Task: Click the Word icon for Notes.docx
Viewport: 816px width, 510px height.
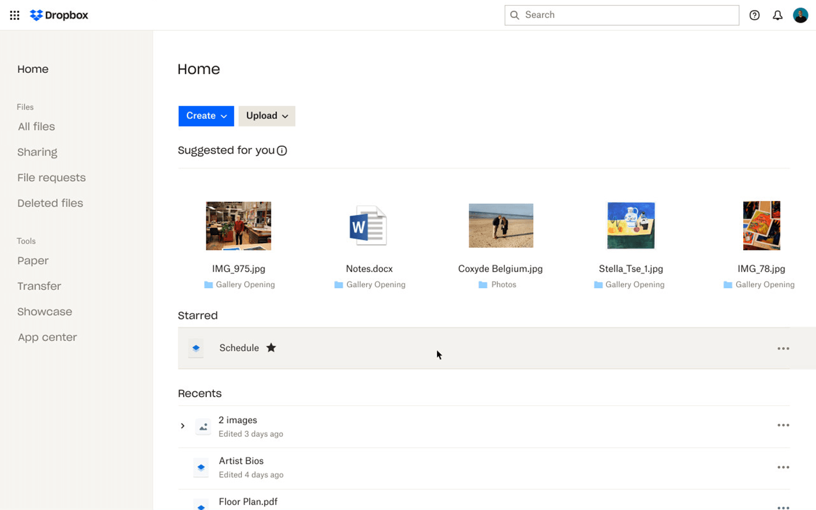Action: pyautogui.click(x=368, y=226)
